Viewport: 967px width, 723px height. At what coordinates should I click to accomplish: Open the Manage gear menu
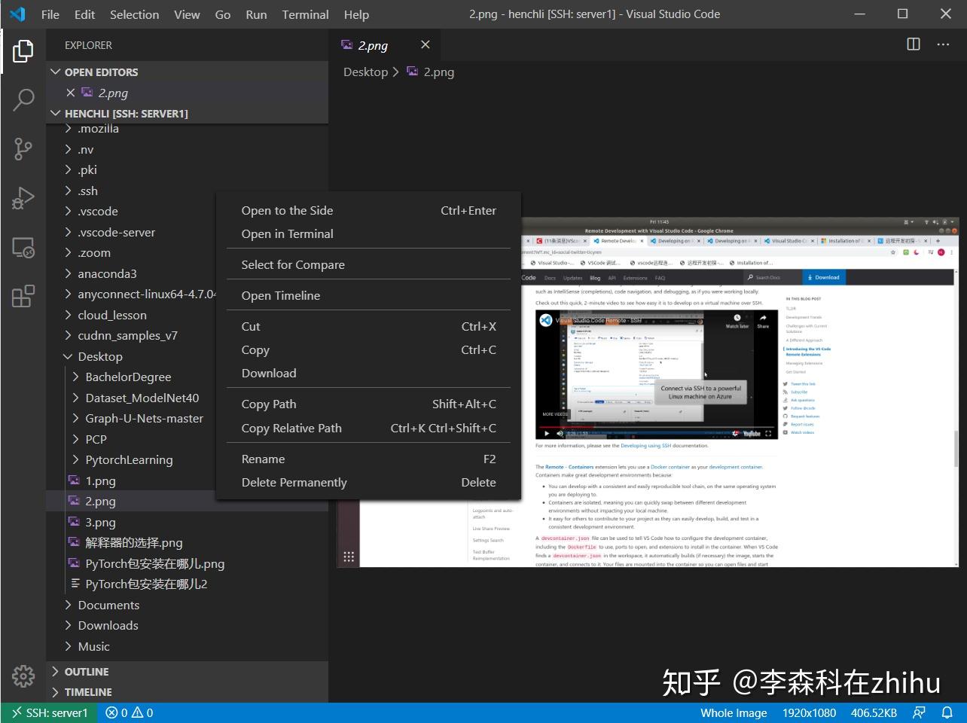click(x=23, y=676)
